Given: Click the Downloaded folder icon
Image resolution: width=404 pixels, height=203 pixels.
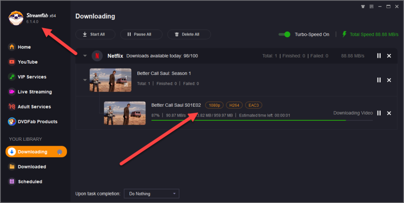Looking at the screenshot, I should click(12, 167).
